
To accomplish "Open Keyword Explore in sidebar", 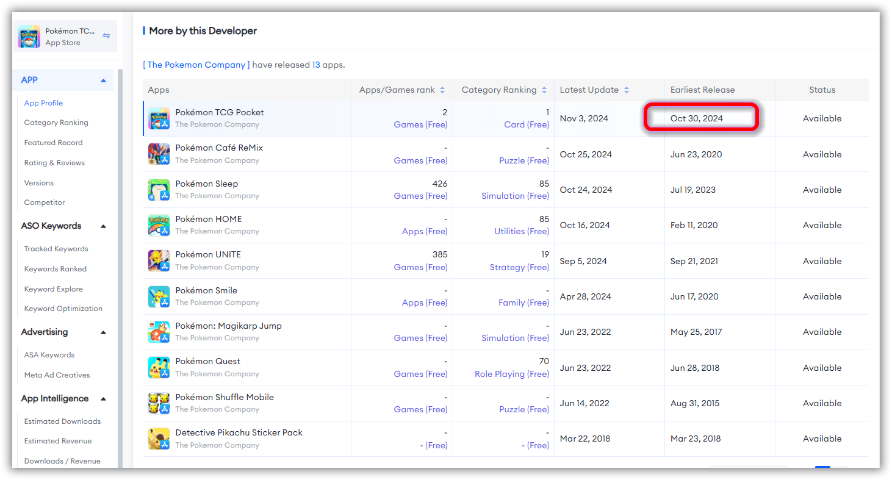I will [x=53, y=289].
